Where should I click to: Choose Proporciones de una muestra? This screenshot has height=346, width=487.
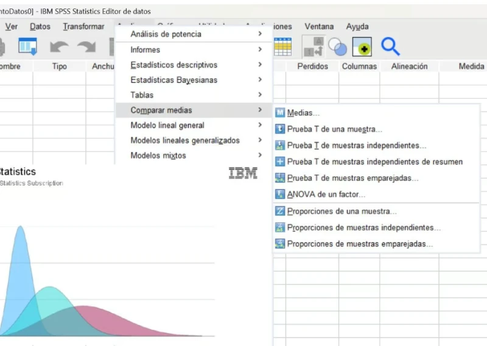pyautogui.click(x=342, y=211)
